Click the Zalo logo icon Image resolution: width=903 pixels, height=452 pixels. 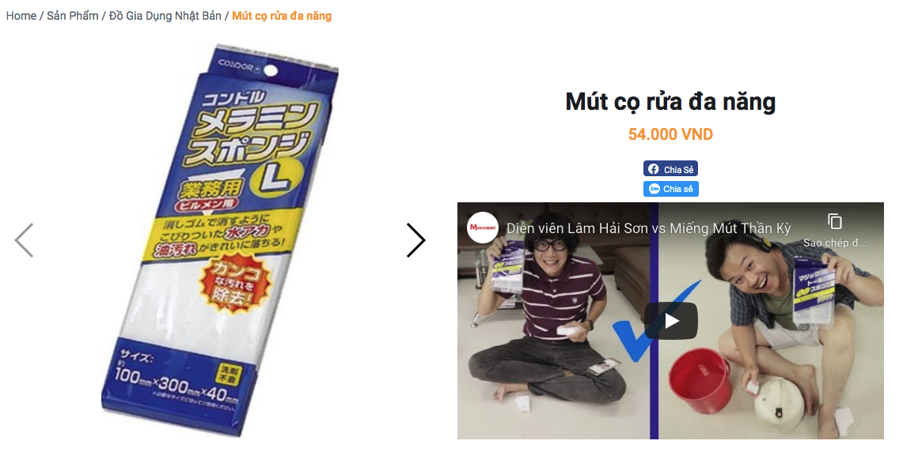[654, 189]
